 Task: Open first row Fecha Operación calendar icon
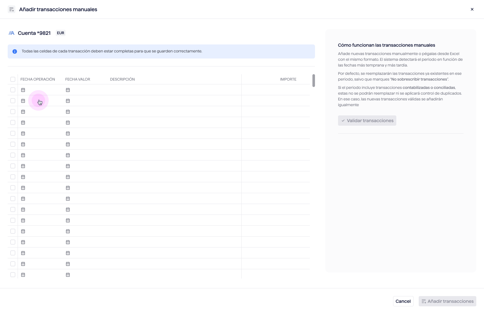click(x=23, y=90)
